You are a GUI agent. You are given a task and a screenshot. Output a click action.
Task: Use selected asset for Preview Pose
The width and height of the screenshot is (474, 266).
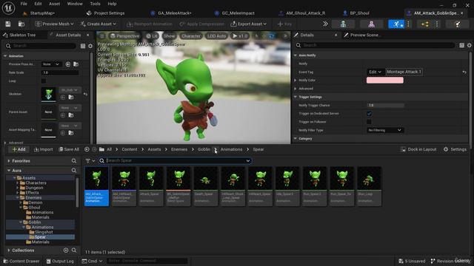tap(68, 64)
